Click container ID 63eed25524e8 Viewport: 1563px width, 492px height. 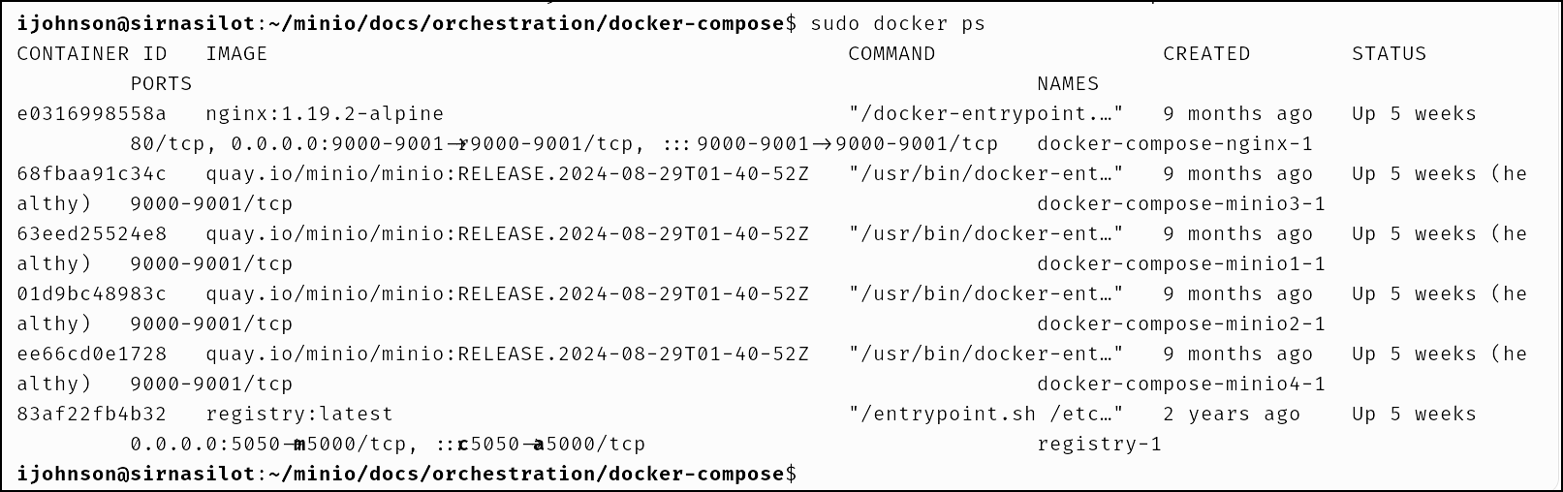tap(91, 234)
